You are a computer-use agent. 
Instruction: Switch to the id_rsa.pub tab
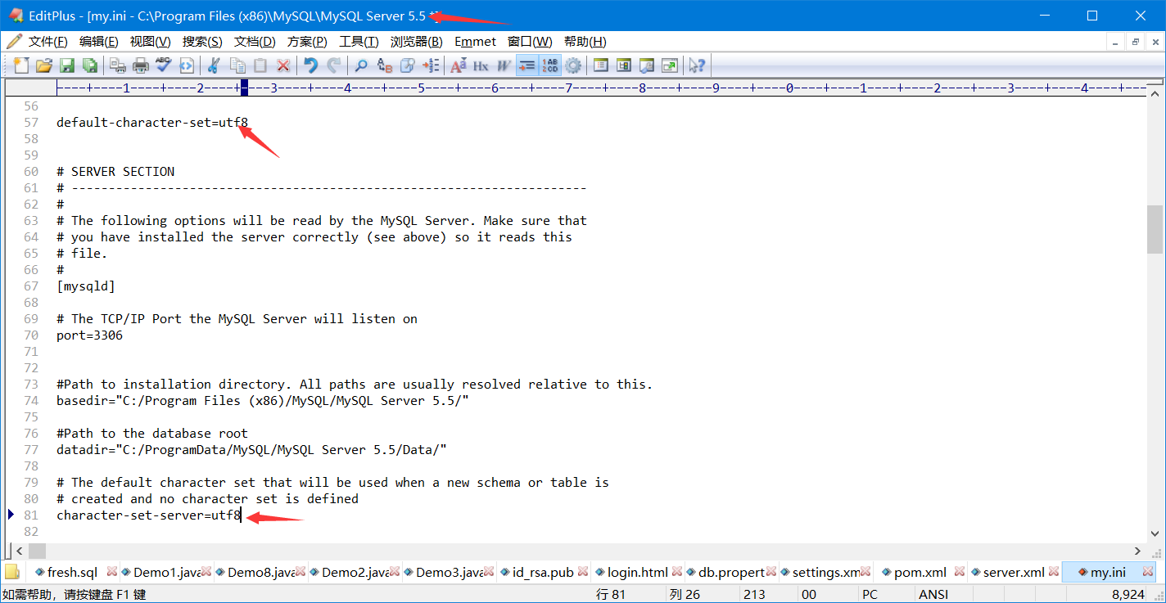543,572
